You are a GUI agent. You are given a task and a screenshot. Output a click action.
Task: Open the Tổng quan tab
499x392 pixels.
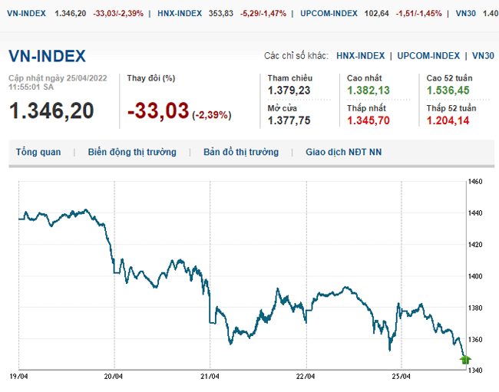pyautogui.click(x=38, y=152)
